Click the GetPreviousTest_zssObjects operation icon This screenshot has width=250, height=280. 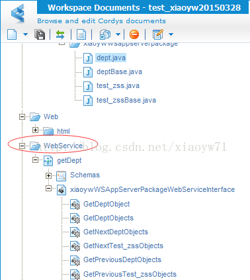75,275
